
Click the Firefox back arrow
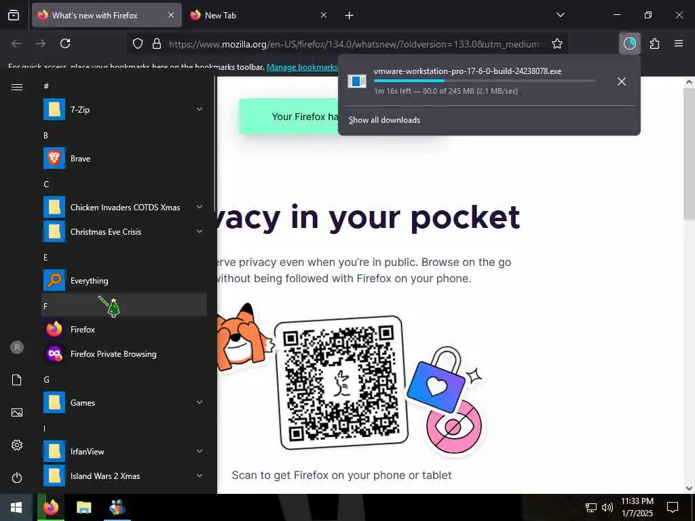16,43
